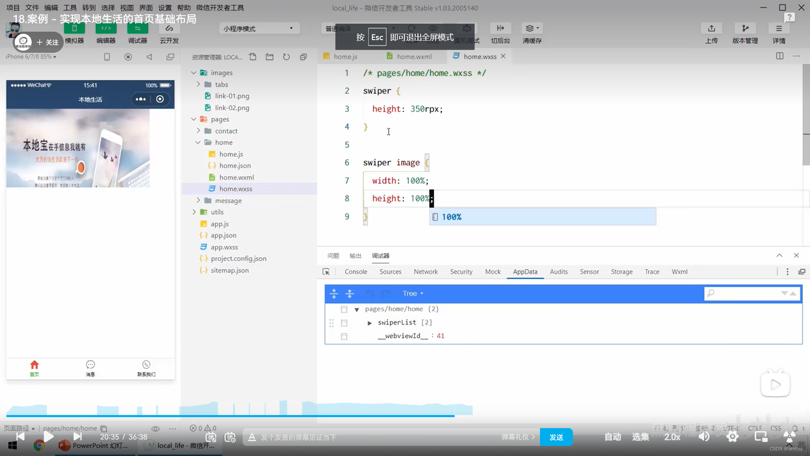This screenshot has width=810, height=456.
Task: Open debugger vertical-dots settings menu
Action: pyautogui.click(x=787, y=272)
